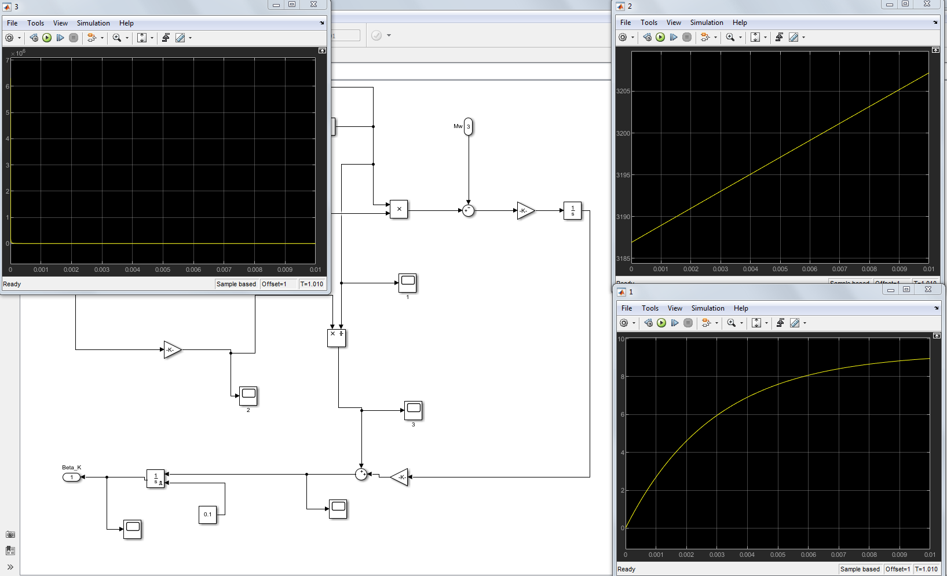Select Zoom tool in Scope 1 toolbar
Viewport: 947px width, 576px height.
pyautogui.click(x=732, y=323)
